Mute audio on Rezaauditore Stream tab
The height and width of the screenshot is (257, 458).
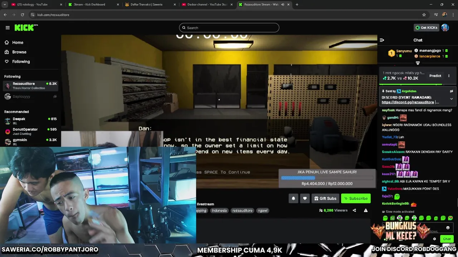[283, 5]
